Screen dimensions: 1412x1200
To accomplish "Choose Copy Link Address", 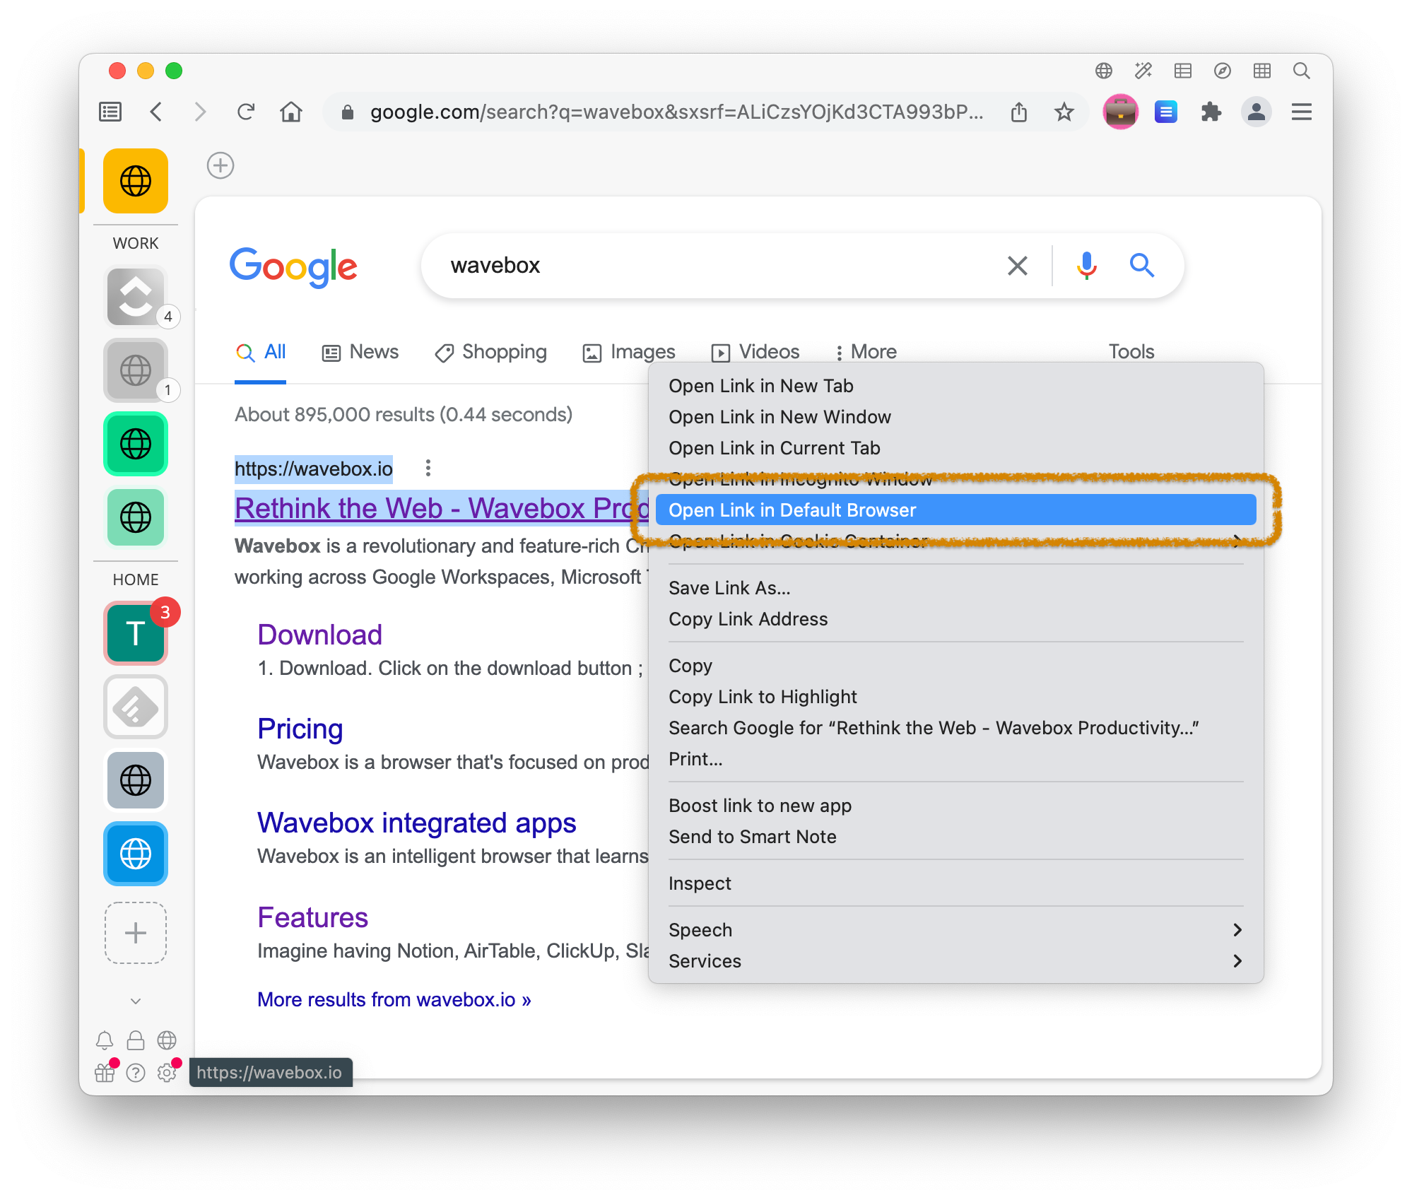I will (955, 619).
